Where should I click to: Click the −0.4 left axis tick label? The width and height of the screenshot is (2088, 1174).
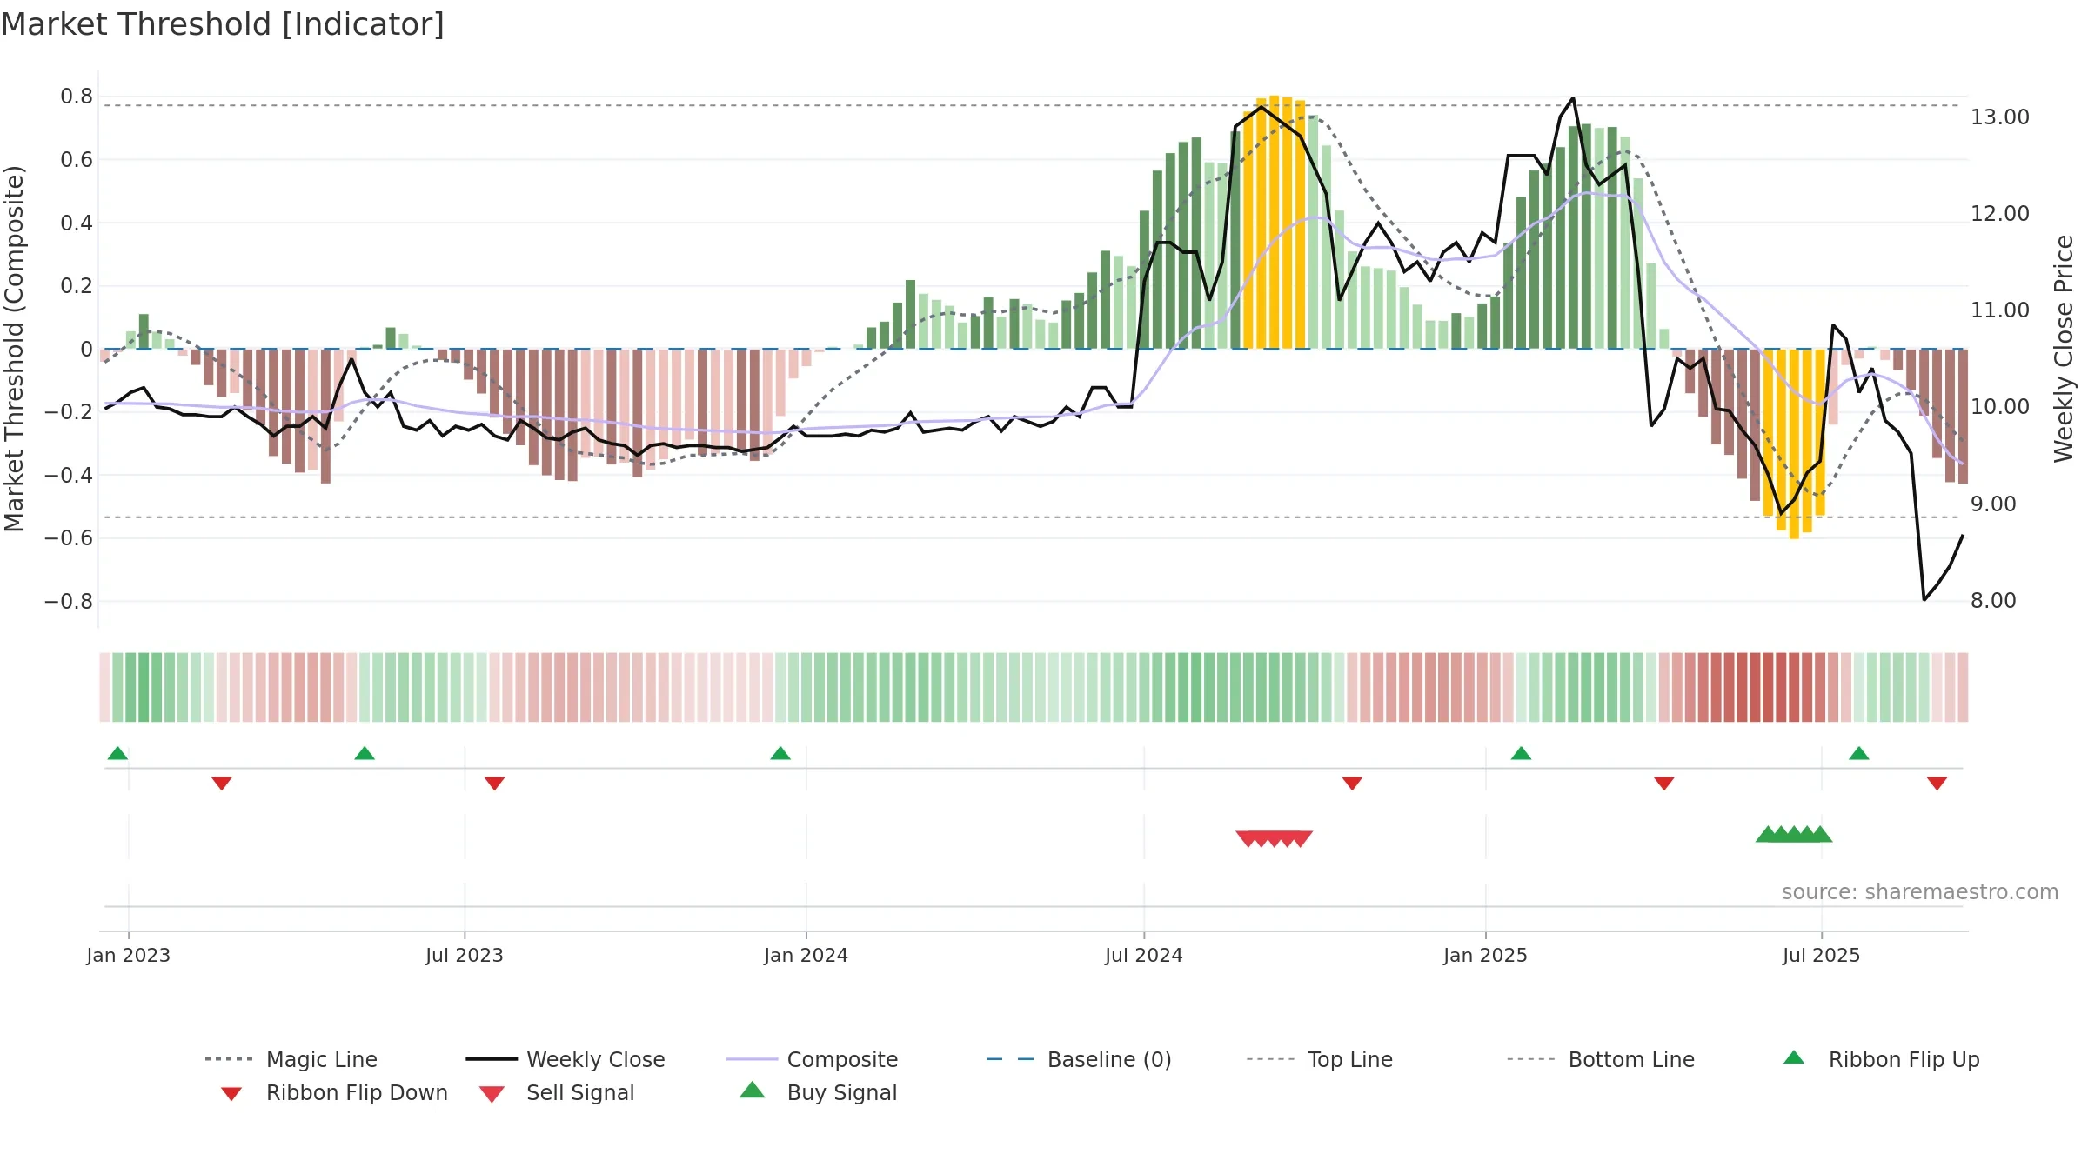(x=69, y=475)
